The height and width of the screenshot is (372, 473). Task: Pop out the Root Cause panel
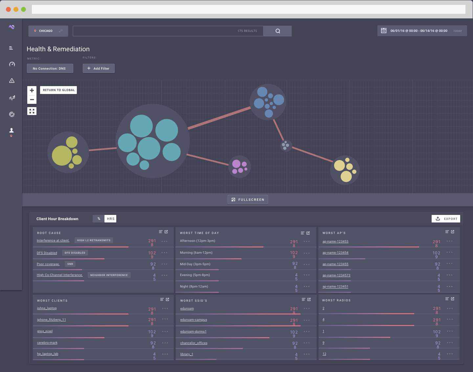[166, 232]
